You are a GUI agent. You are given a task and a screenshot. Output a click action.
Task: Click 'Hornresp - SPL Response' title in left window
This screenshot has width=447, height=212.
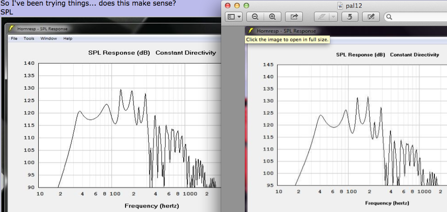click(42, 28)
